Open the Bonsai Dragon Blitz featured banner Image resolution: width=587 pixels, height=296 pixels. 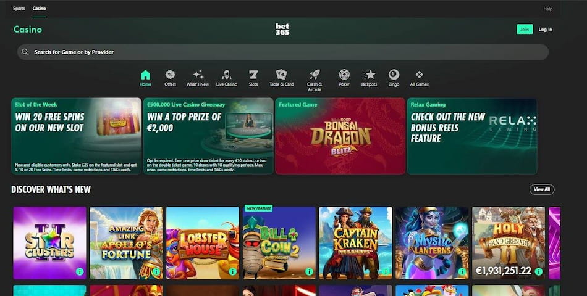click(340, 136)
